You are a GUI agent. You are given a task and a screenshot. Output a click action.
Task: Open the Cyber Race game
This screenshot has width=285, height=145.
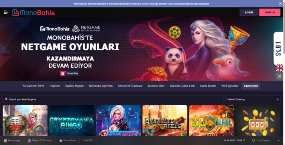point(118,120)
